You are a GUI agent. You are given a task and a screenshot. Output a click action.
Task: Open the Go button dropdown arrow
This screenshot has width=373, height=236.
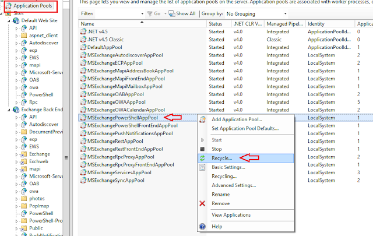[165, 14]
